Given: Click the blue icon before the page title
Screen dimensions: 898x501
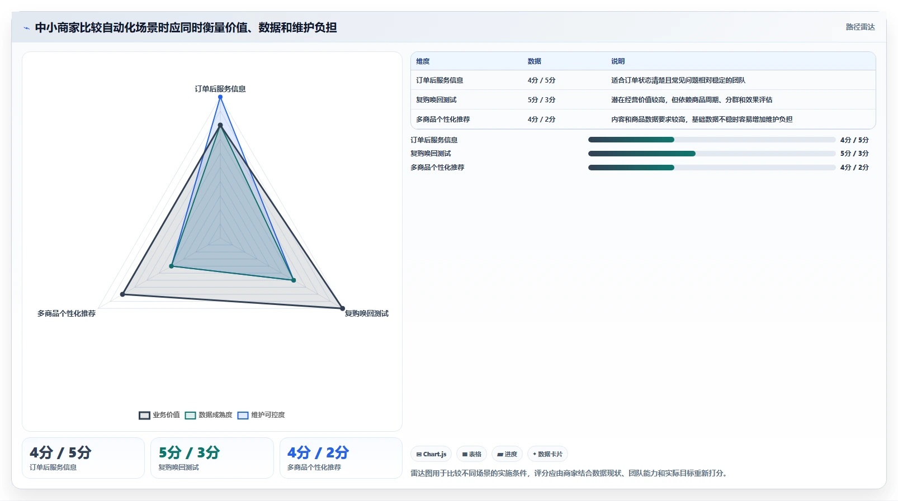Looking at the screenshot, I should [x=26, y=28].
